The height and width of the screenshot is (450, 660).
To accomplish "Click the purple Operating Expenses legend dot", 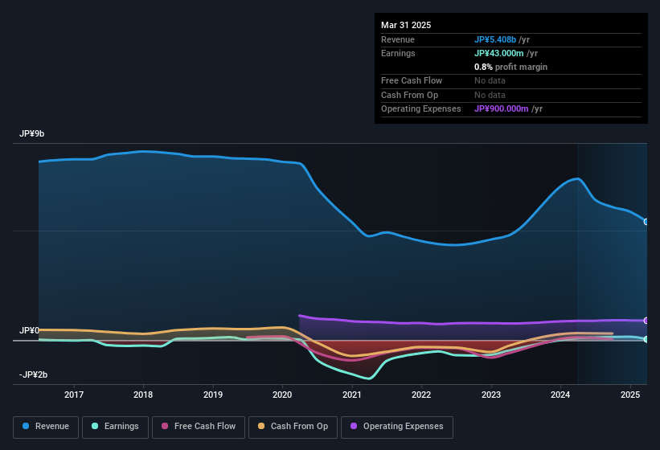I will point(354,426).
